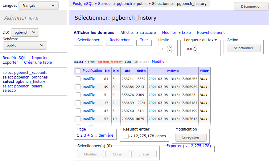The image size is (272, 161).
Task: Open the Langue dropdown set to Français
Action: point(39,6)
